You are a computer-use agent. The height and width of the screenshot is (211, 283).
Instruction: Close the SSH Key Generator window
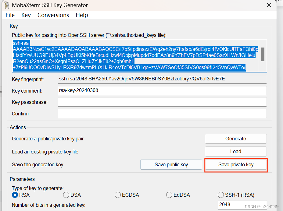(x=269, y=5)
